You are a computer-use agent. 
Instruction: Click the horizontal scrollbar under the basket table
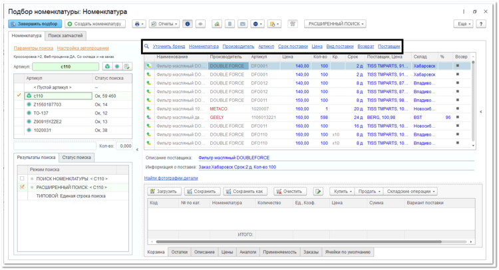(x=299, y=241)
